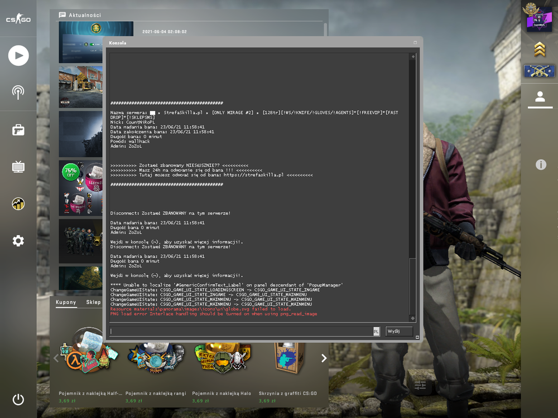This screenshot has width=558, height=418.
Task: Open the 75% off capsules news thumbnail
Action: 80,188
